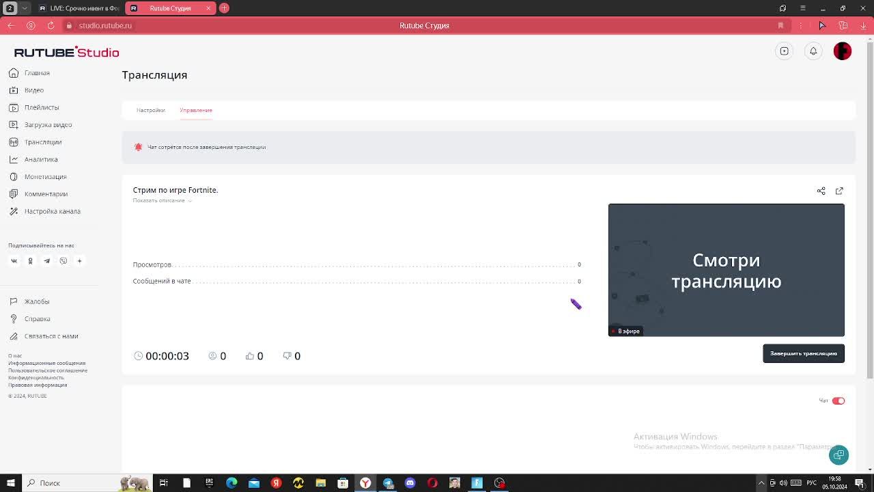874x492 pixels.
Task: Open the О нас link
Action: click(15, 356)
